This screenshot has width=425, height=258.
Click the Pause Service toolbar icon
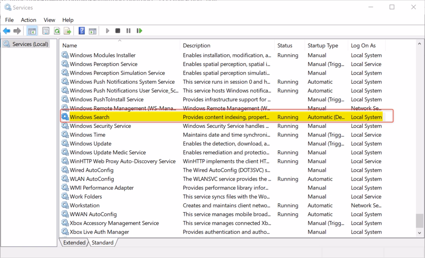[x=129, y=31]
